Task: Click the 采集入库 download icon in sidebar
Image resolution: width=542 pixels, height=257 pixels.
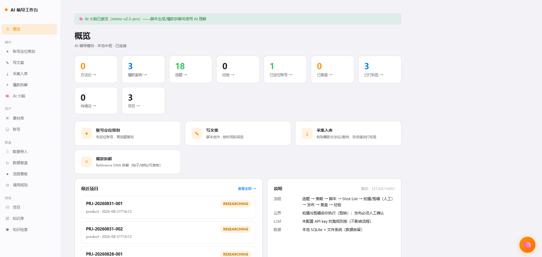Action: click(x=7, y=74)
